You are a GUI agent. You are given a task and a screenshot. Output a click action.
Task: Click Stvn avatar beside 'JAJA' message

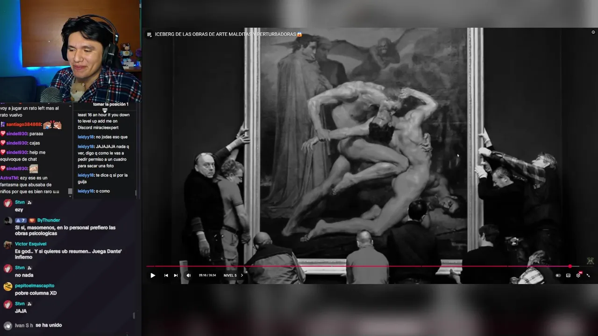tap(7, 305)
